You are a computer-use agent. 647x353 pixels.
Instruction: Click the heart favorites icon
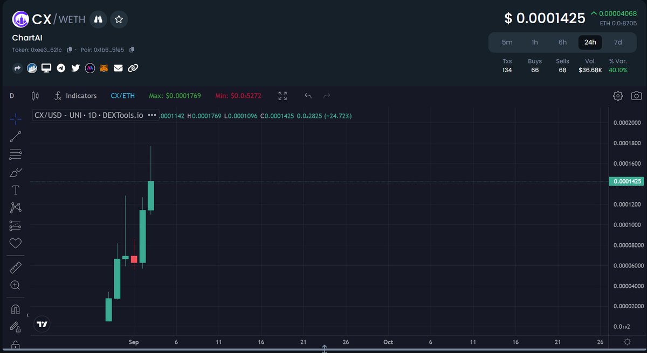(x=16, y=243)
